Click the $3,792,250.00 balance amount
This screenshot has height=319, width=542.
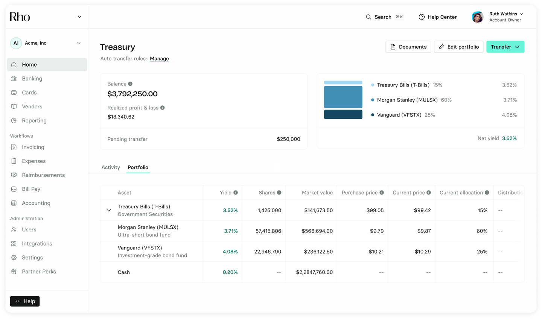coord(132,94)
